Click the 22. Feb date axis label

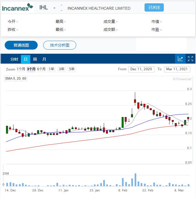pos(148,190)
